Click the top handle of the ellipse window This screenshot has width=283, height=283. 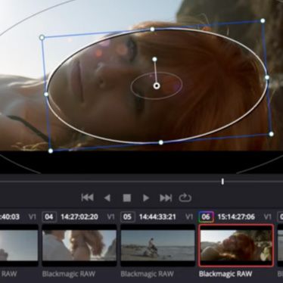click(x=152, y=30)
